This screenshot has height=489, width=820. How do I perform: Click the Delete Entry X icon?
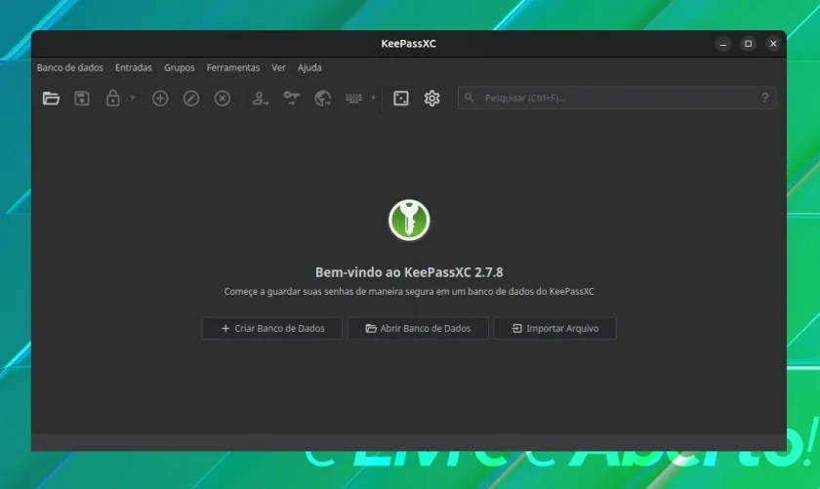(223, 99)
